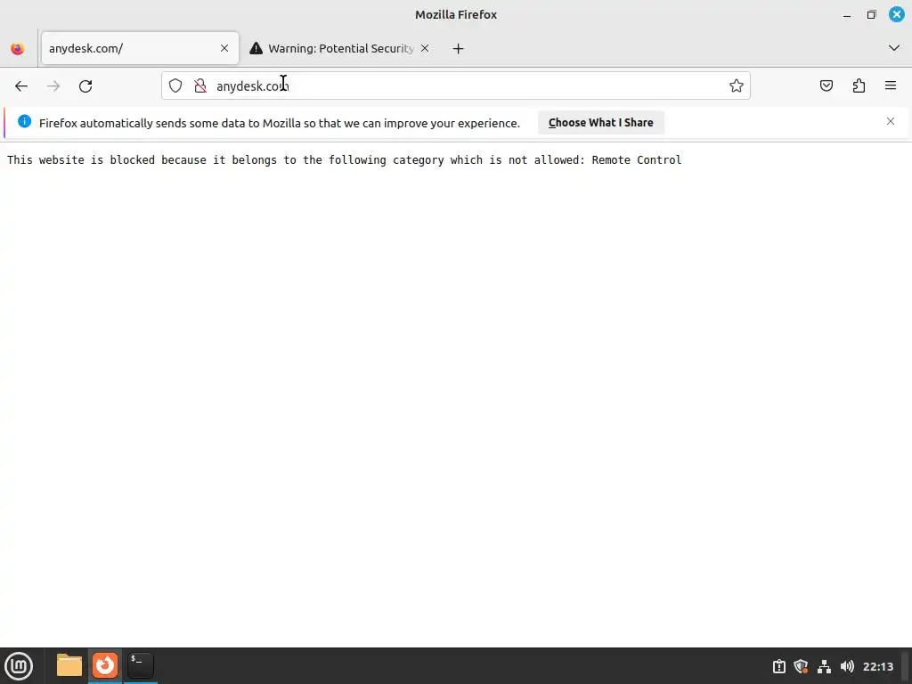The width and height of the screenshot is (912, 684).
Task: Open Firefox View pinned icon
Action: pyautogui.click(x=18, y=49)
